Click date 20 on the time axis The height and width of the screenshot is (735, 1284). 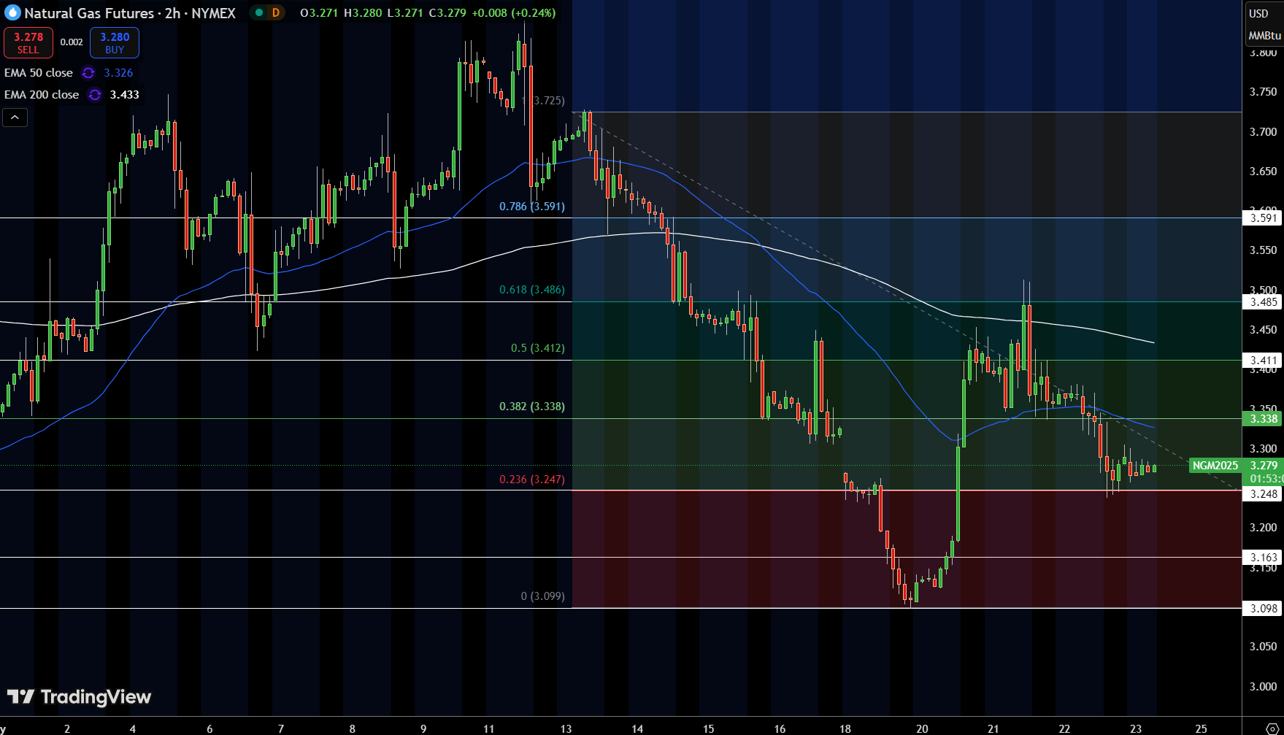pos(923,728)
